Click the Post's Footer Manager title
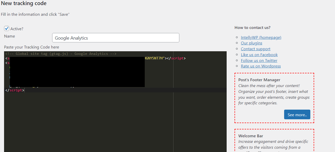 (x=259, y=80)
